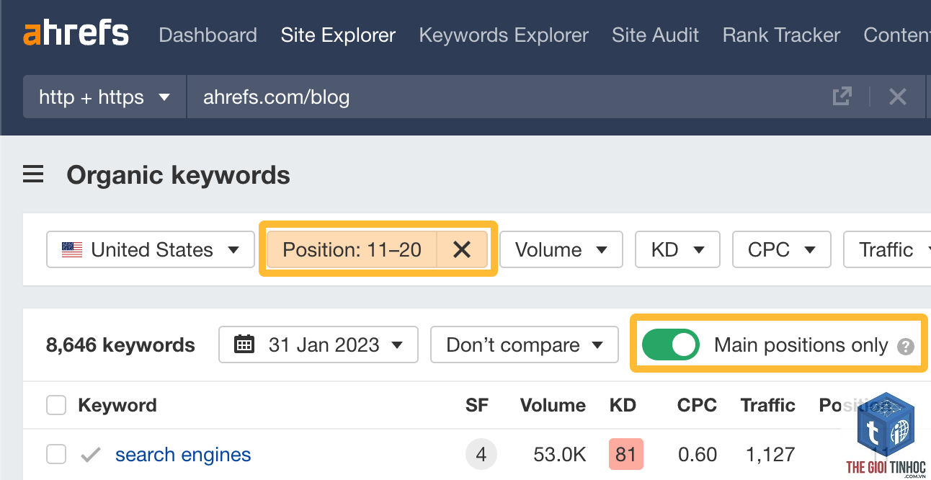Click the 53.0K volume value
Screen dimensions: 931x480
[x=559, y=455]
